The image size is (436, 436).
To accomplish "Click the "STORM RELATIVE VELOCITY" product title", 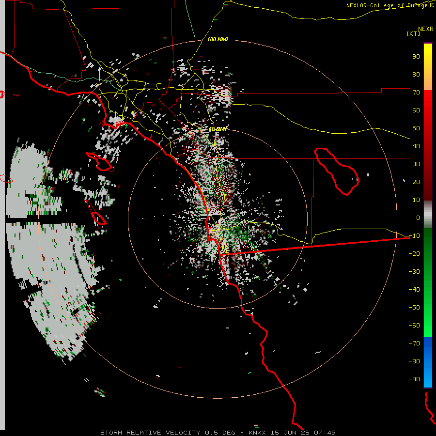I will [150, 433].
